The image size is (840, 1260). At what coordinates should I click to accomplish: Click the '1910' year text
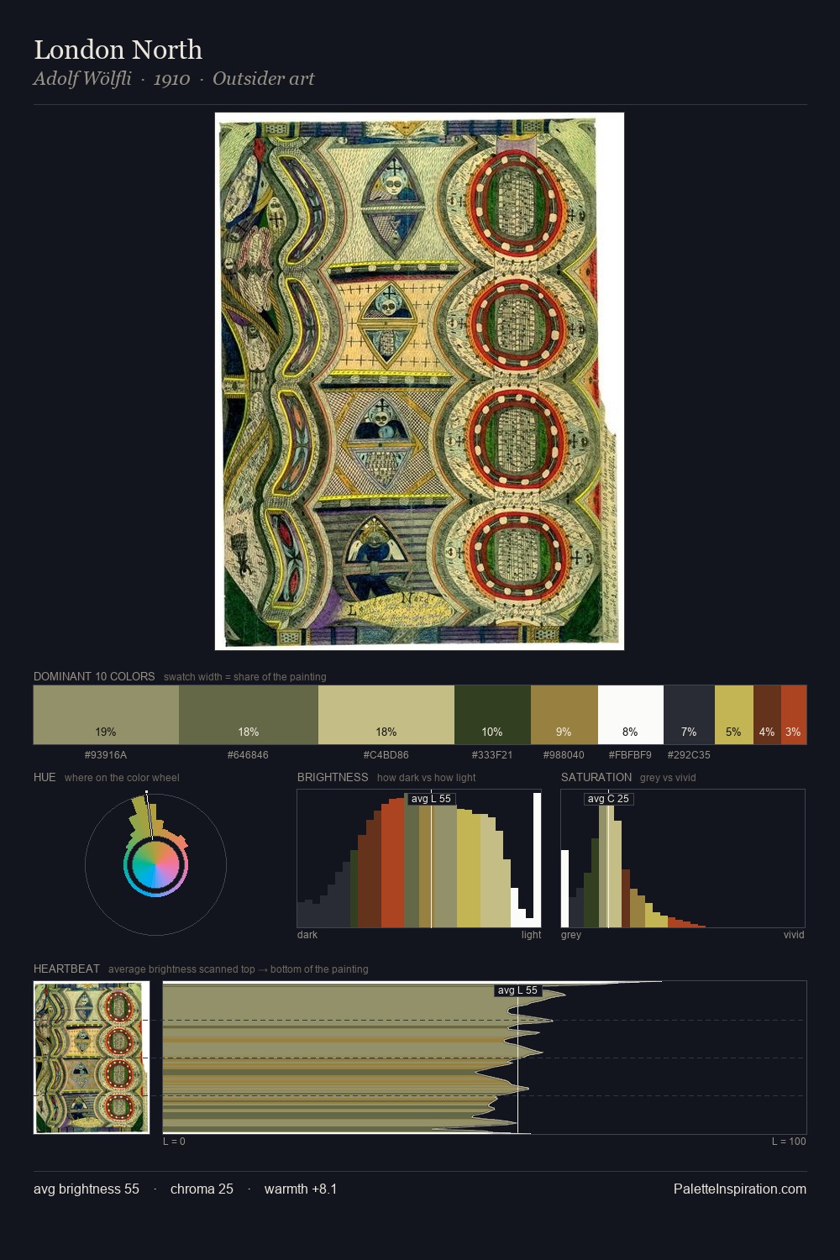[171, 79]
